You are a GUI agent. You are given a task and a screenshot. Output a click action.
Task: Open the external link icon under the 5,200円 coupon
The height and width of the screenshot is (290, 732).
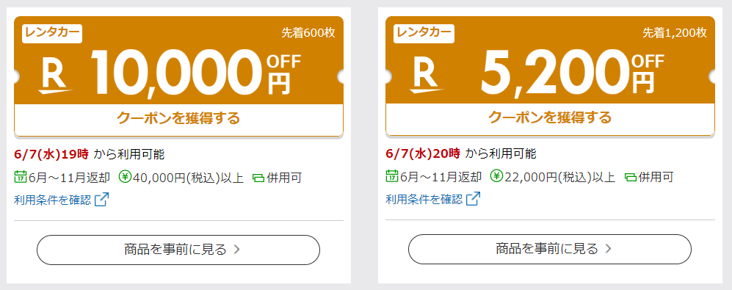[474, 199]
